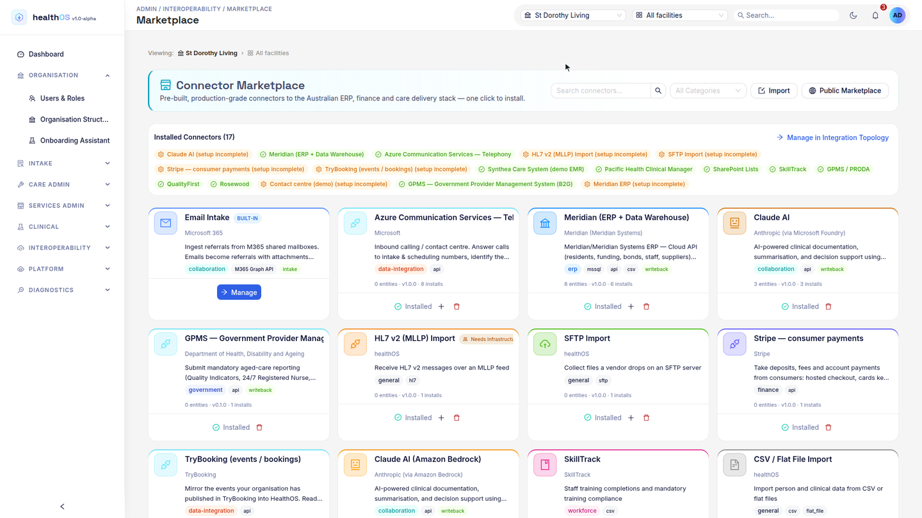Open All Categories filter dropdown
This screenshot has width=922, height=518.
708,91
